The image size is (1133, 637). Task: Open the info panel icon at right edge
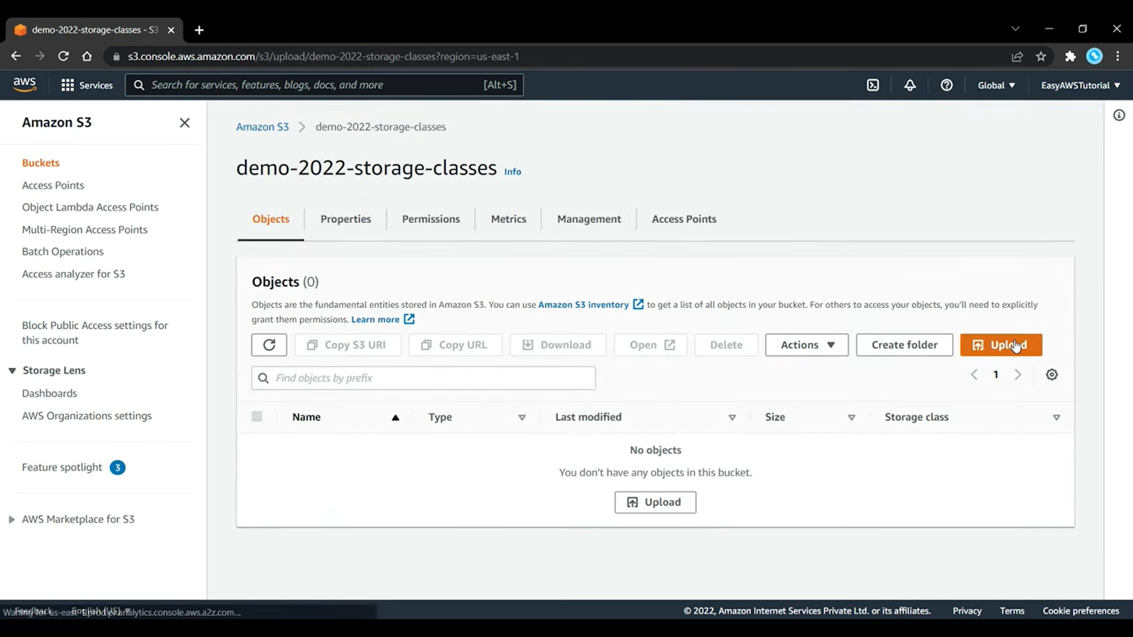coord(1119,115)
